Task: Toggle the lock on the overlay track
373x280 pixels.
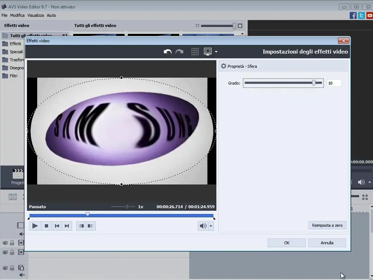Action: click(x=12, y=268)
